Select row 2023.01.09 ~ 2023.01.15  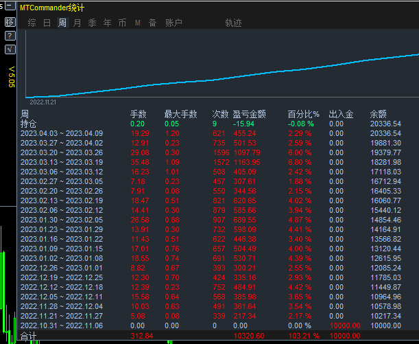62,249
